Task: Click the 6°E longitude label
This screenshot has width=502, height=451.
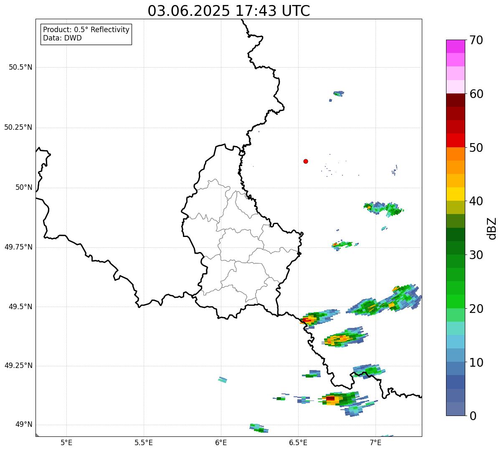Action: click(221, 442)
